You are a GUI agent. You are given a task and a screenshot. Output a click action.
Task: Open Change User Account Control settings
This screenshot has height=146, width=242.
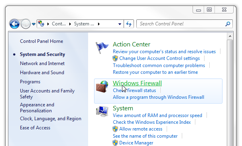pyautogui.click(x=159, y=58)
